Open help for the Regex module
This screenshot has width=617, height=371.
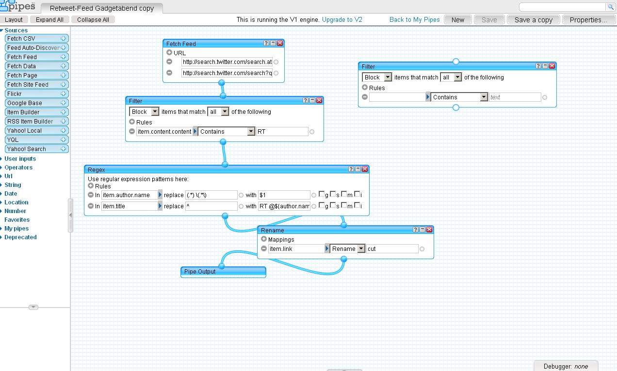coord(351,169)
